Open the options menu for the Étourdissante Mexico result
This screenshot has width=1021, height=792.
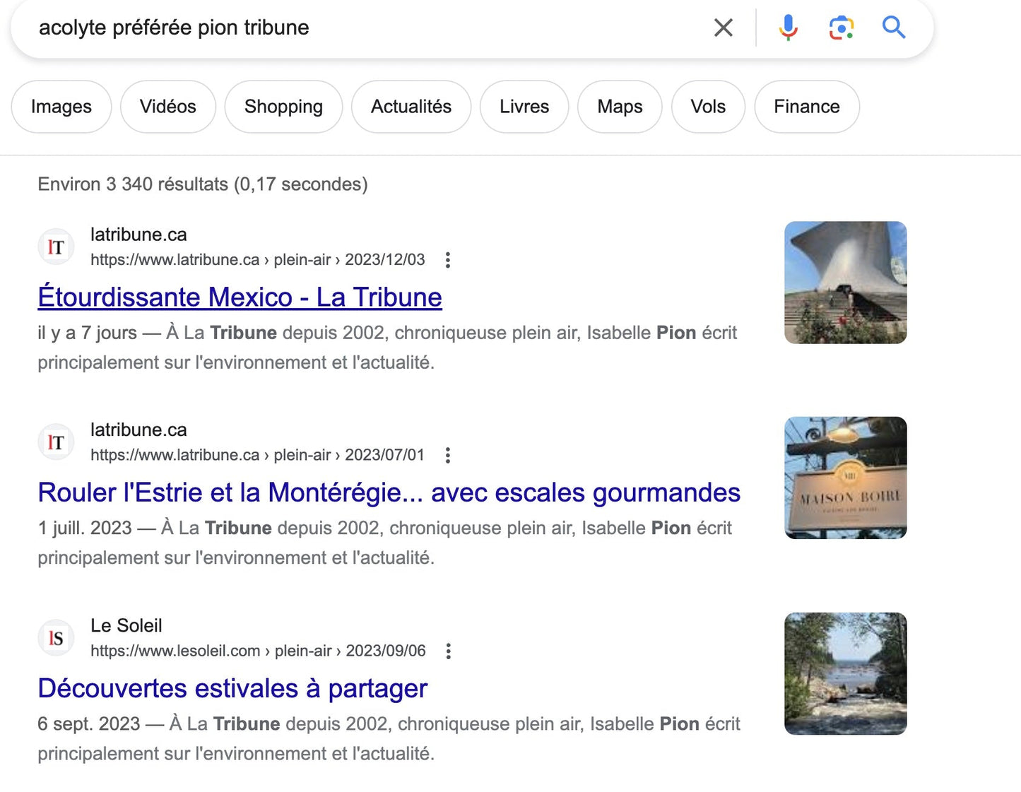[448, 260]
